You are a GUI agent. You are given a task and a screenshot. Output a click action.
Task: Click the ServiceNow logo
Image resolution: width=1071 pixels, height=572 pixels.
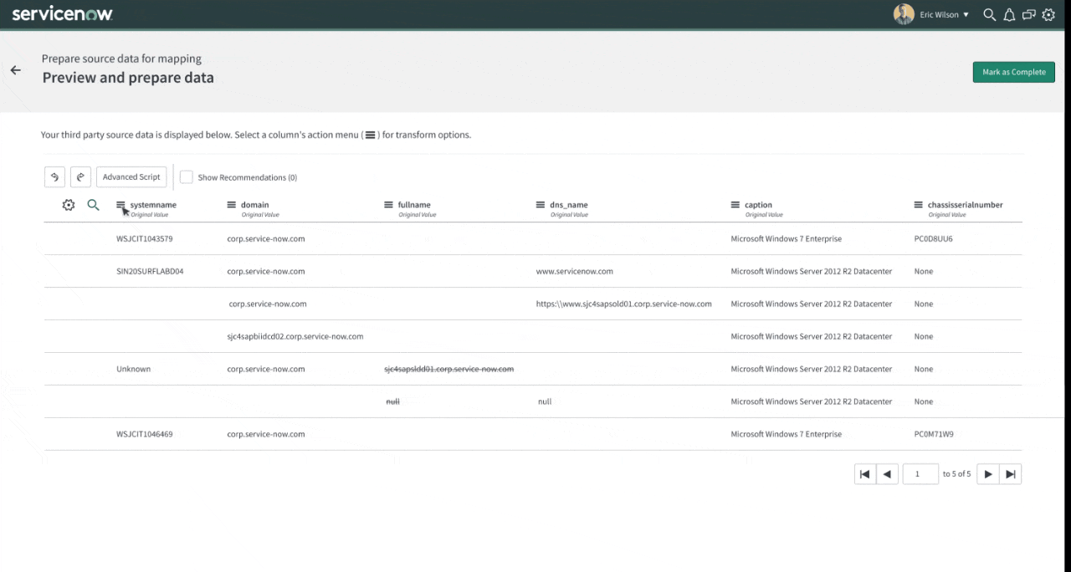(63, 14)
